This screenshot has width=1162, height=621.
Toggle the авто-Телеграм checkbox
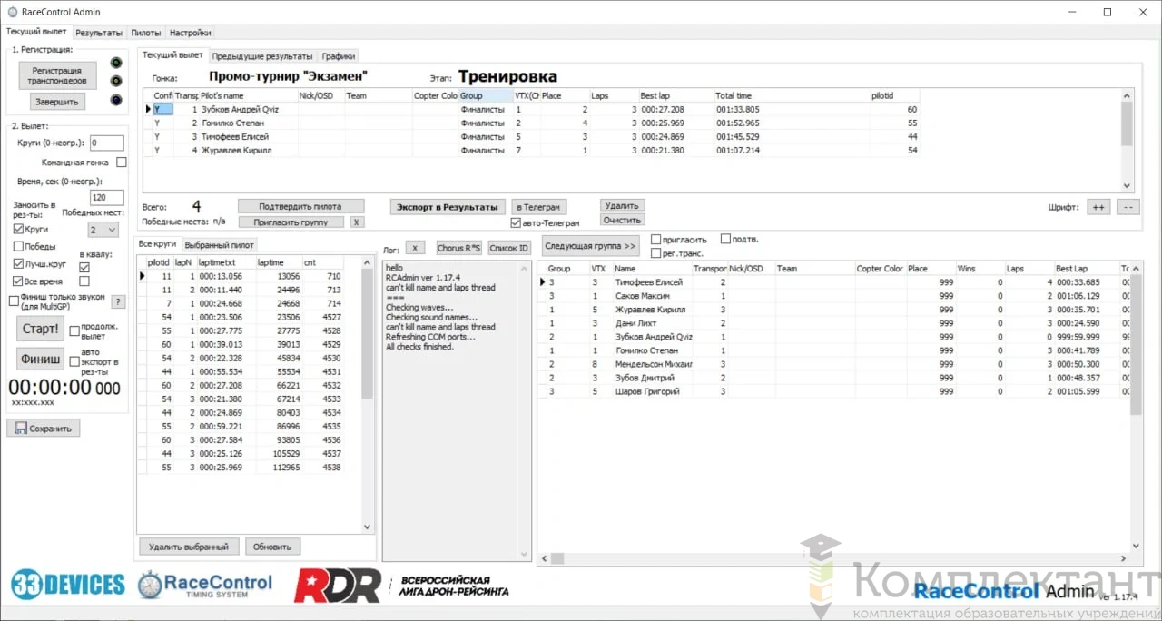(x=516, y=222)
